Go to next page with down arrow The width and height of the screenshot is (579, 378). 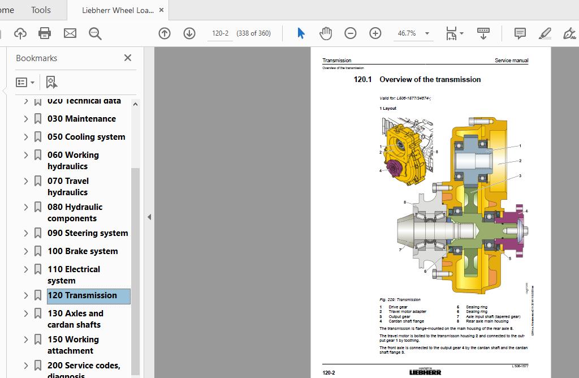pos(188,33)
